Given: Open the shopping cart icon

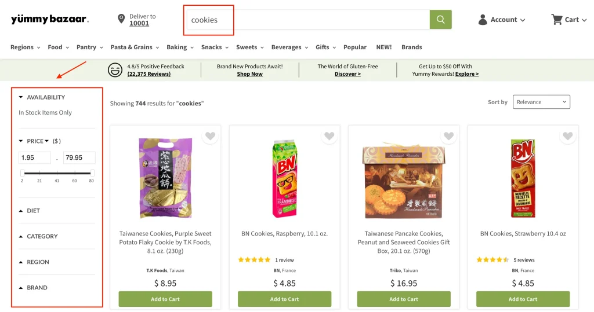Looking at the screenshot, I should (x=557, y=20).
